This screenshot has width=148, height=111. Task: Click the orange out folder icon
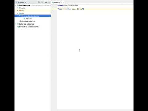(20, 10)
